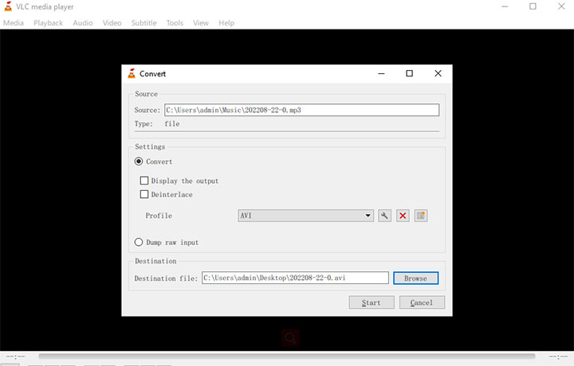Screen dimensions: 574x366
Task: Open the Tools menu
Action: click(x=175, y=23)
